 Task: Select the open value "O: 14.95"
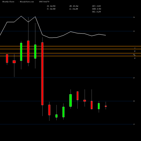click(51, 6)
